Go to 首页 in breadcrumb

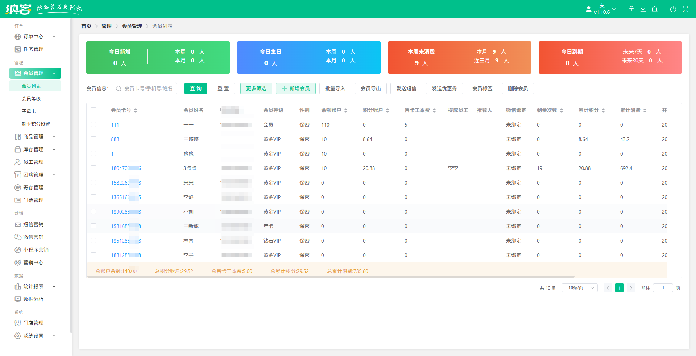click(86, 26)
